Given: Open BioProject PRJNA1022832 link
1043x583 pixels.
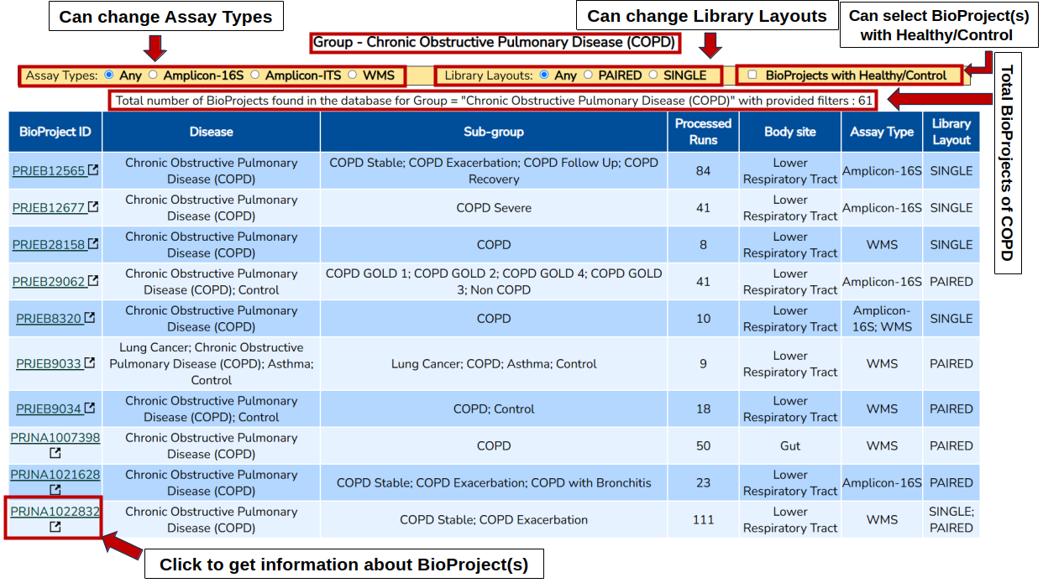Looking at the screenshot, I should tap(55, 512).
